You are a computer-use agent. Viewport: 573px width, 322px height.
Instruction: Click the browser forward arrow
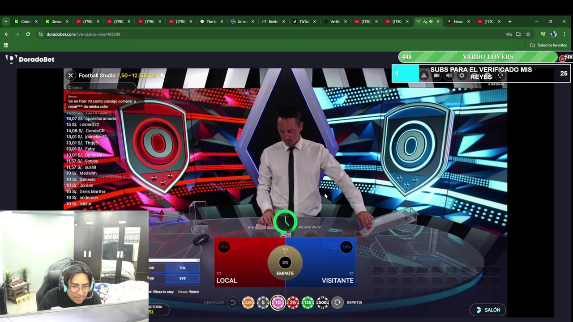tap(17, 34)
